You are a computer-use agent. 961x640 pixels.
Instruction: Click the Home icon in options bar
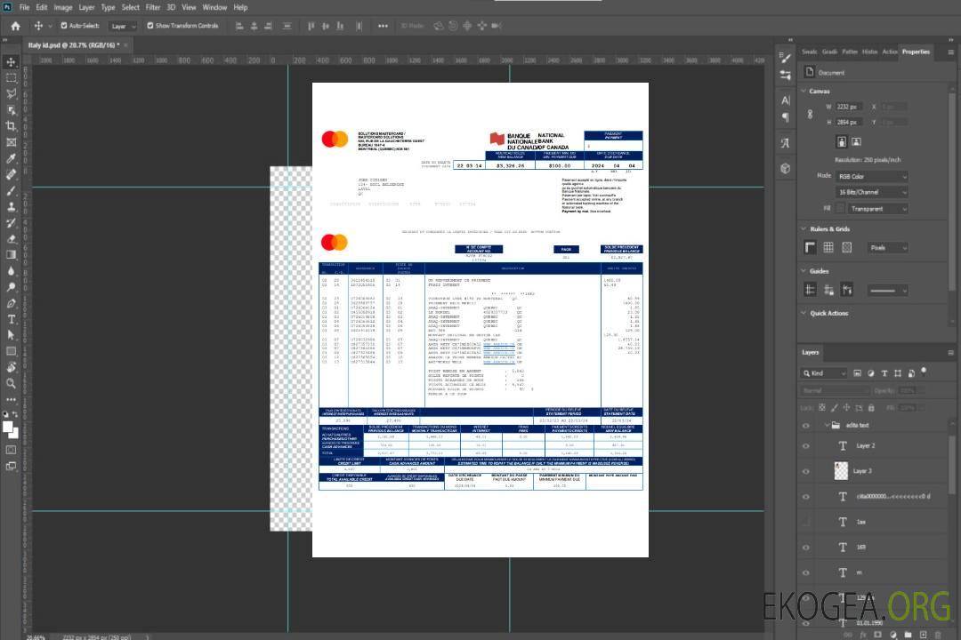(x=15, y=26)
